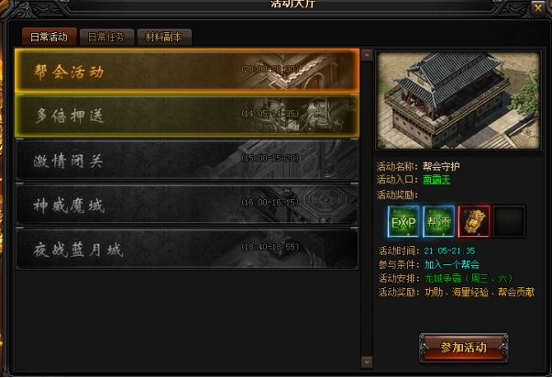Click the empty fourth reward slot
Screen dimensions: 552x378
point(509,222)
